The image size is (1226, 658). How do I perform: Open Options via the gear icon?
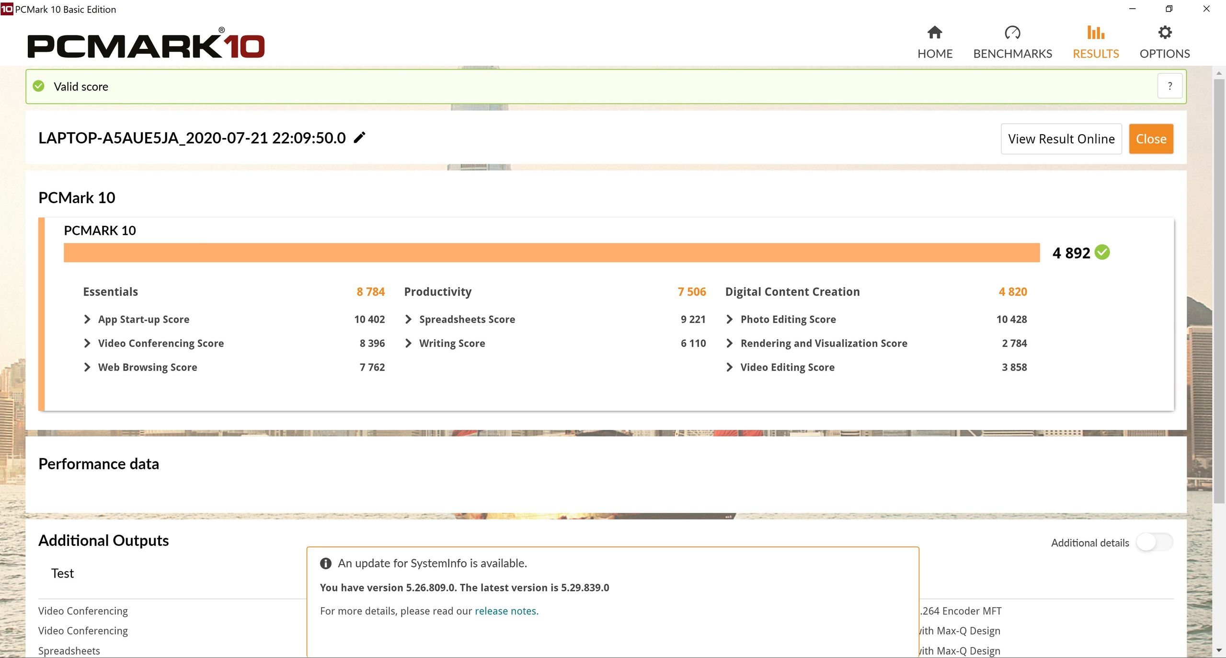(x=1164, y=33)
